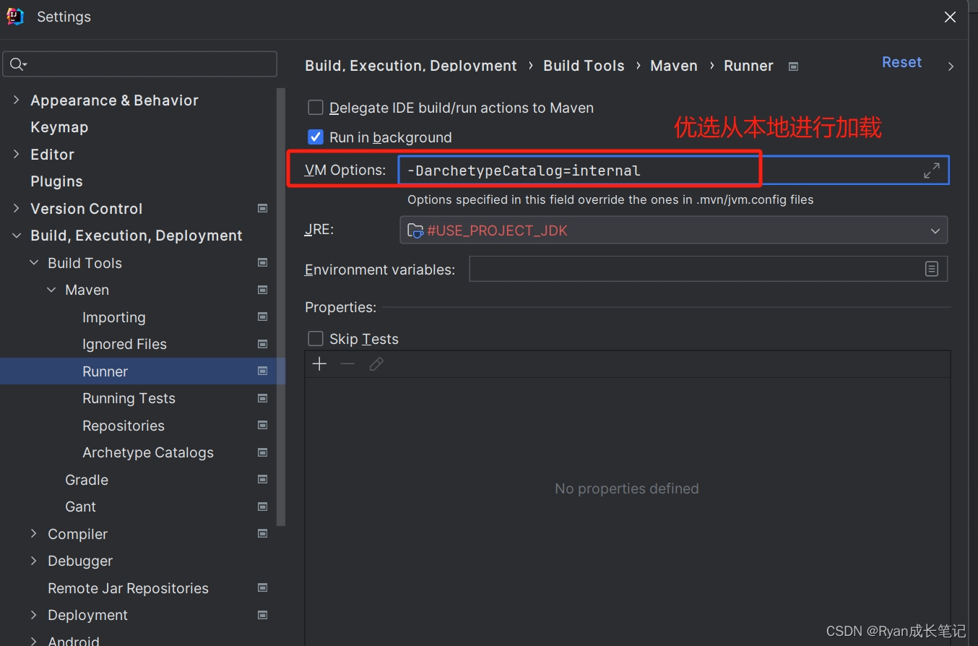Click the project icon beside Gradle
Image resolution: width=978 pixels, height=646 pixels.
(263, 479)
